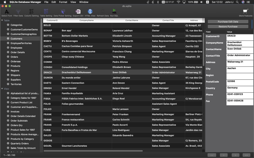254x158 pixels.
Task: Open the Filter Data tool
Action: (18, 13)
